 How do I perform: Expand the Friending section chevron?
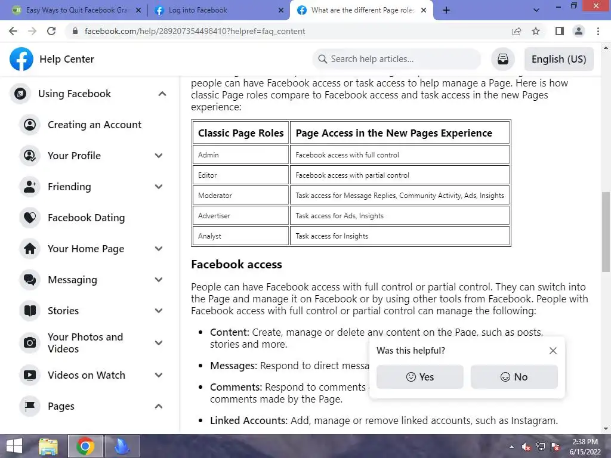tap(159, 187)
